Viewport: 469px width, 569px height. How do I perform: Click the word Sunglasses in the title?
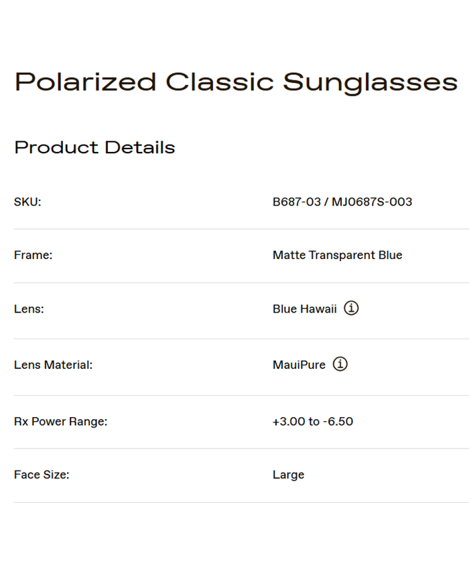(370, 82)
